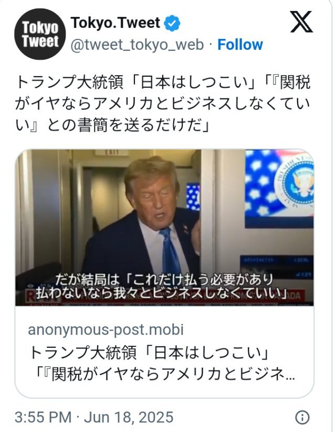Open the tweet info circle icon

[x=302, y=418]
